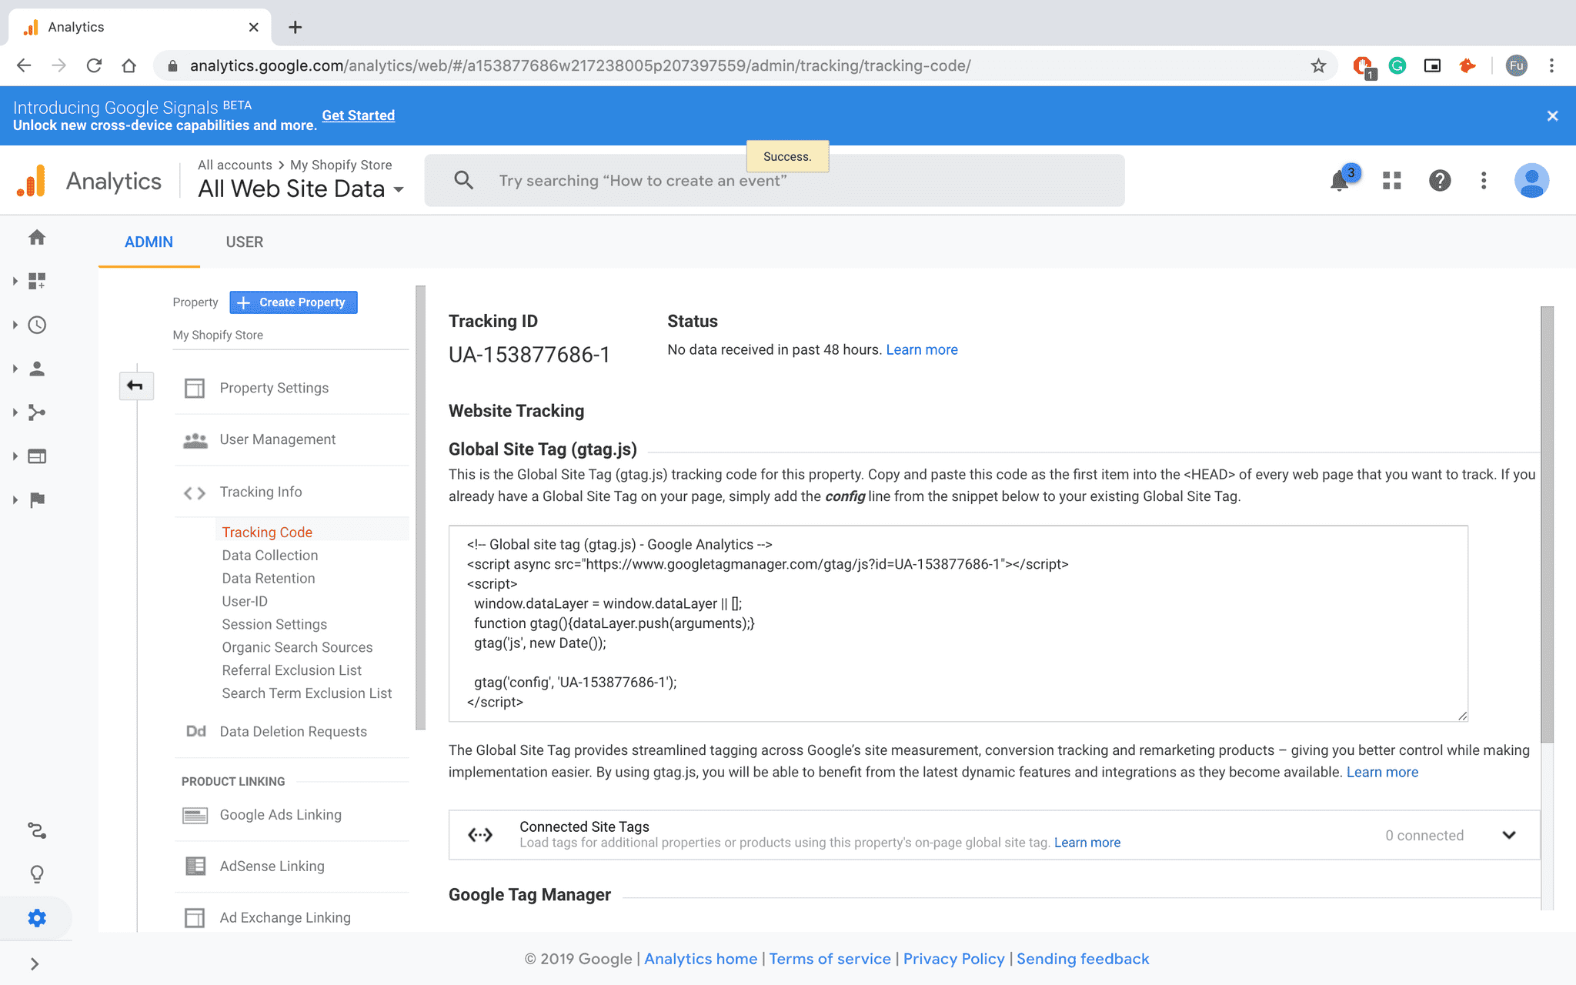
Task: Open the Audience person icon
Action: pos(37,369)
